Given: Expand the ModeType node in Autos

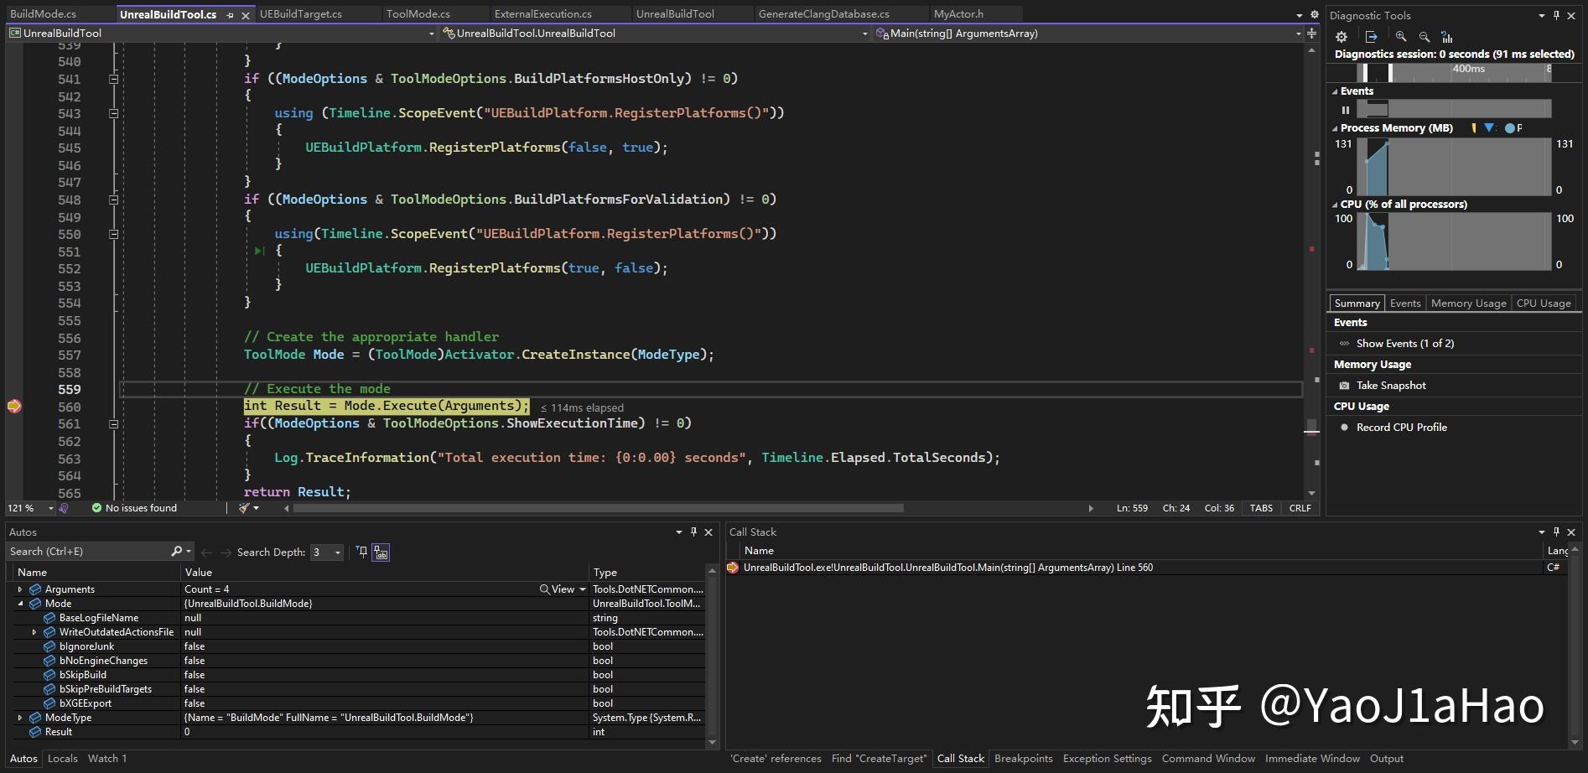Looking at the screenshot, I should (x=20, y=717).
